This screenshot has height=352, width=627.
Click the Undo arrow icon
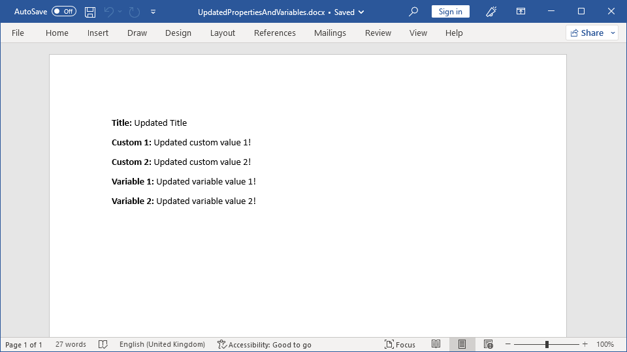pyautogui.click(x=109, y=12)
